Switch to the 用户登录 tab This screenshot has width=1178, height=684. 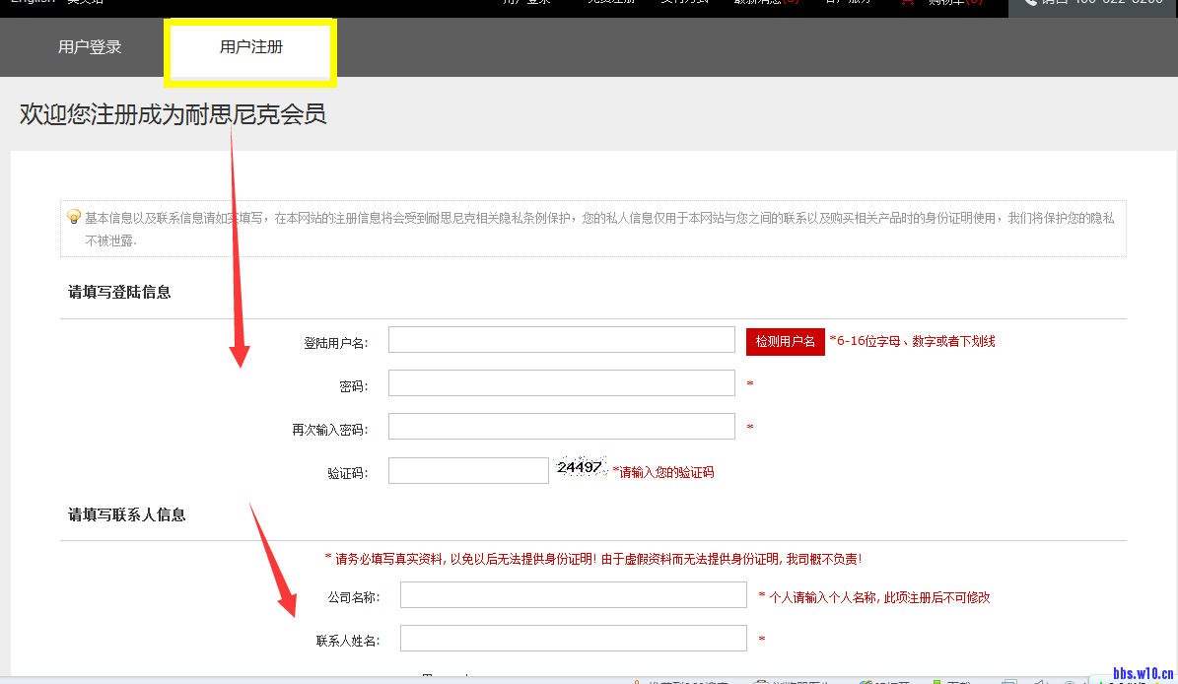tap(90, 47)
